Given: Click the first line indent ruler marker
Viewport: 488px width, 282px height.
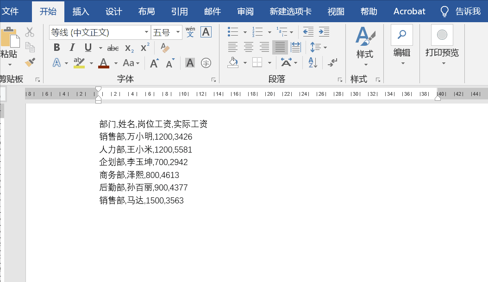Looking at the screenshot, I should 98,89.
